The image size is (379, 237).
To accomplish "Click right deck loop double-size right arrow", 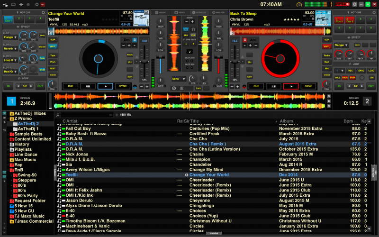I will click(362, 86).
